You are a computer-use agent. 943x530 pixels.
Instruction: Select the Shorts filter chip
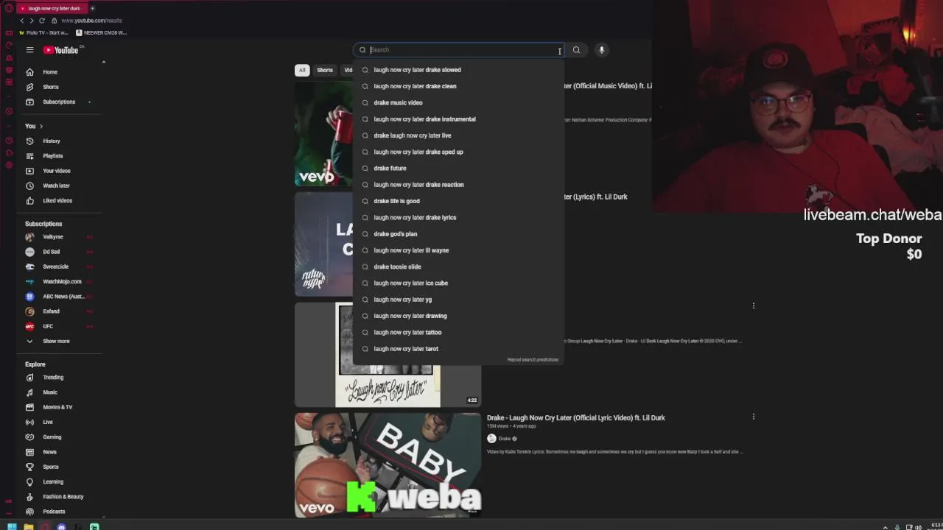click(x=325, y=70)
